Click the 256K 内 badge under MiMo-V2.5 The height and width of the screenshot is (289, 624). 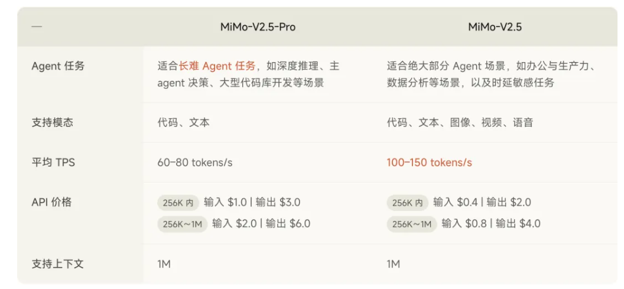pyautogui.click(x=407, y=203)
